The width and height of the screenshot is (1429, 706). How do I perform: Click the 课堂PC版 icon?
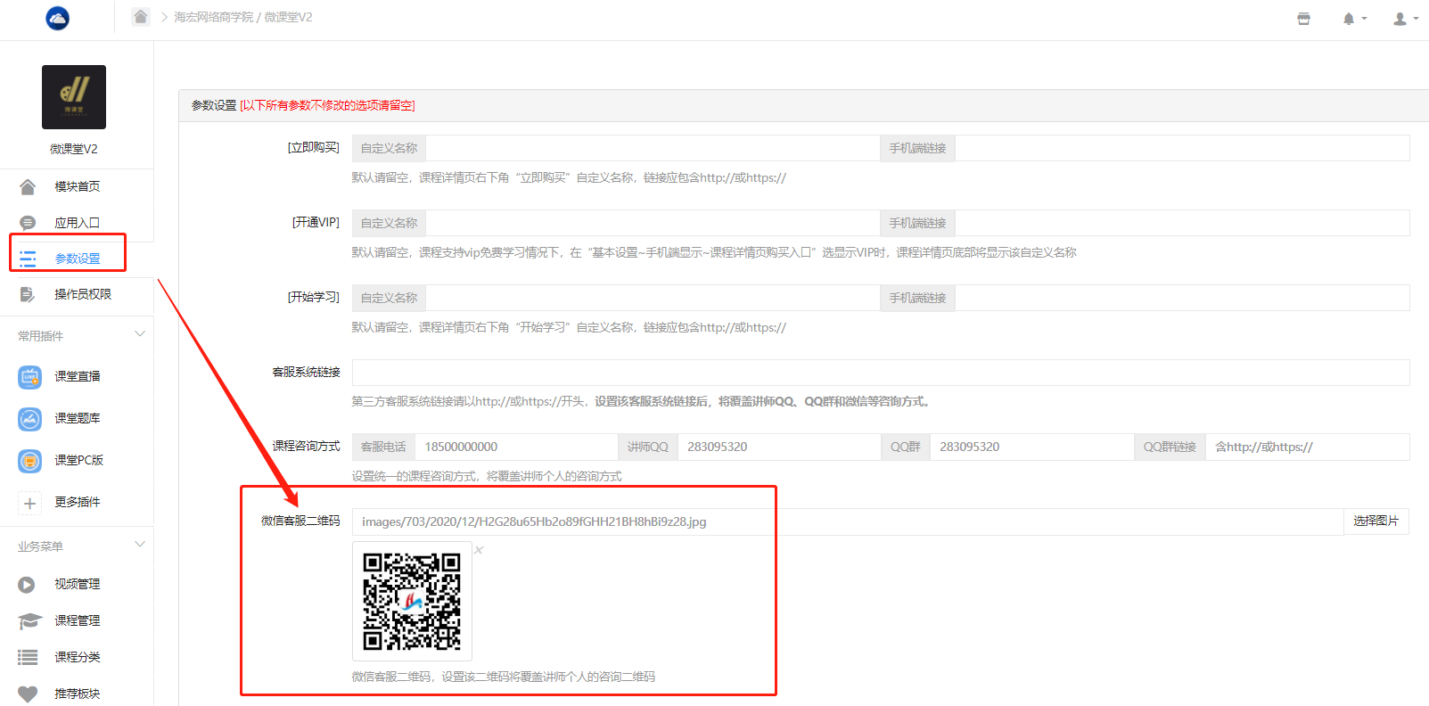29,461
